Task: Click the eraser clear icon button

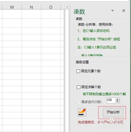Action: 82,112
